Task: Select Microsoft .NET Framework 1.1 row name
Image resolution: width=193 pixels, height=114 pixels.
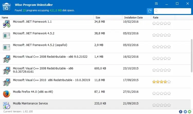Action: tap(32, 22)
